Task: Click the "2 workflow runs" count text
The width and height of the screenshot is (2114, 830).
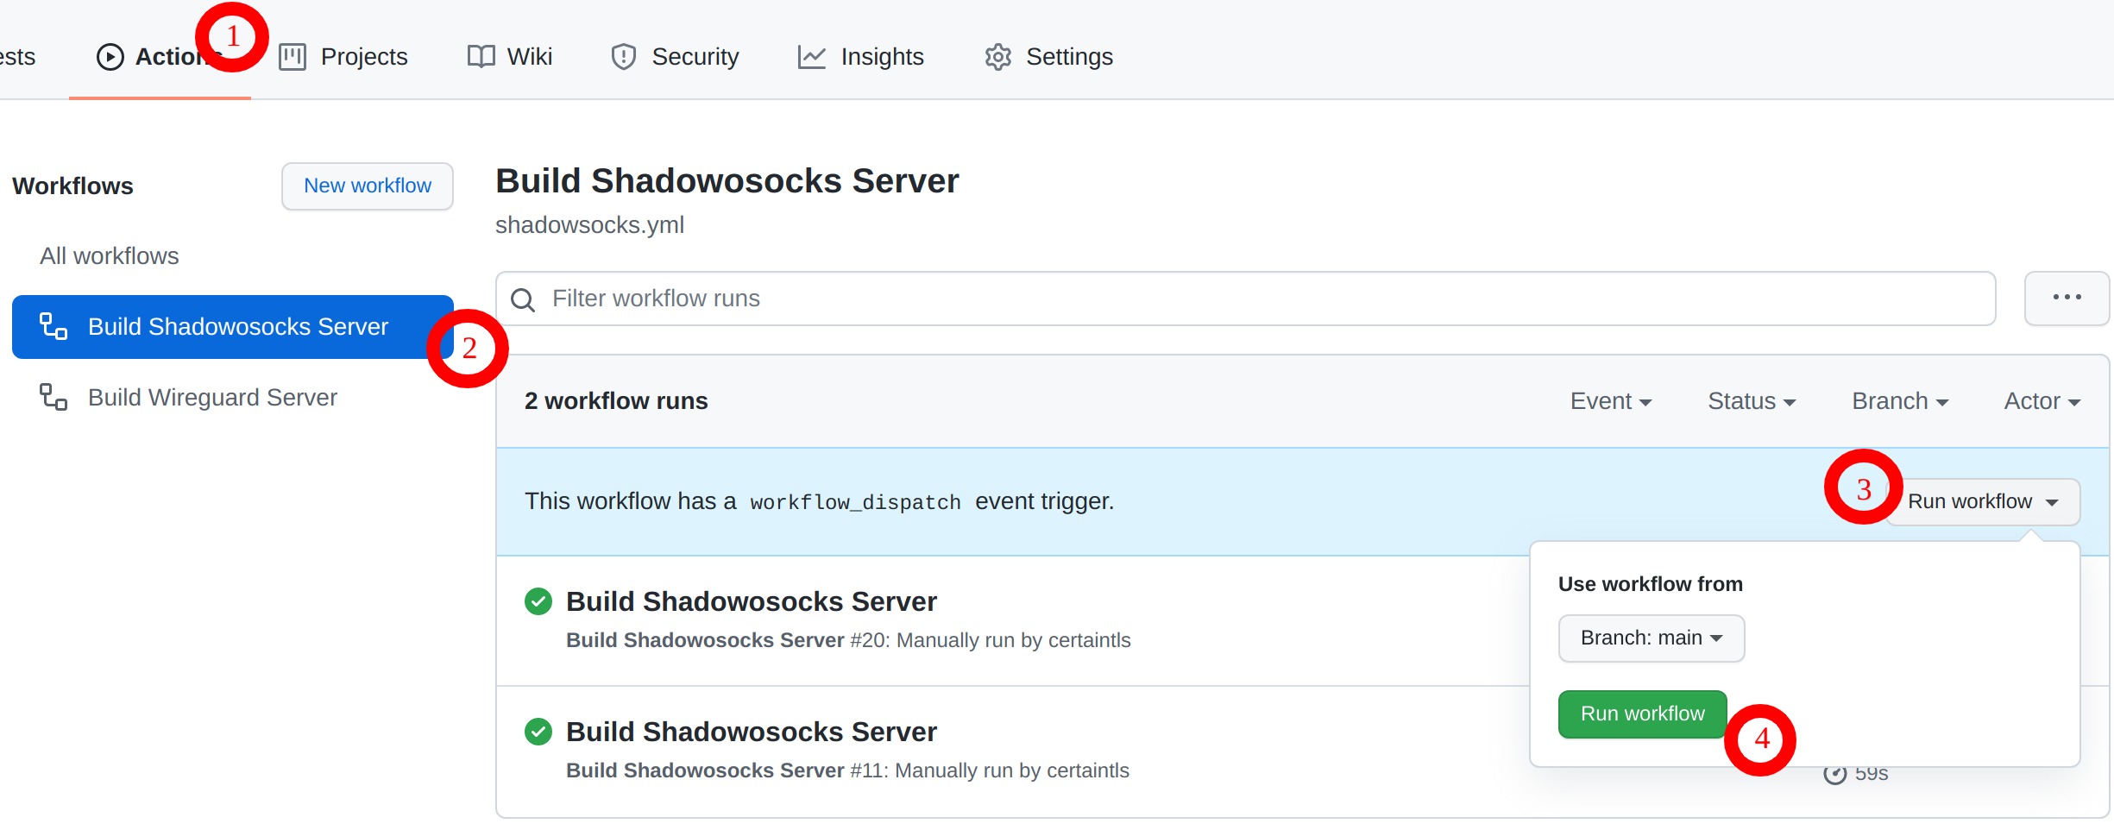Action: click(x=616, y=401)
